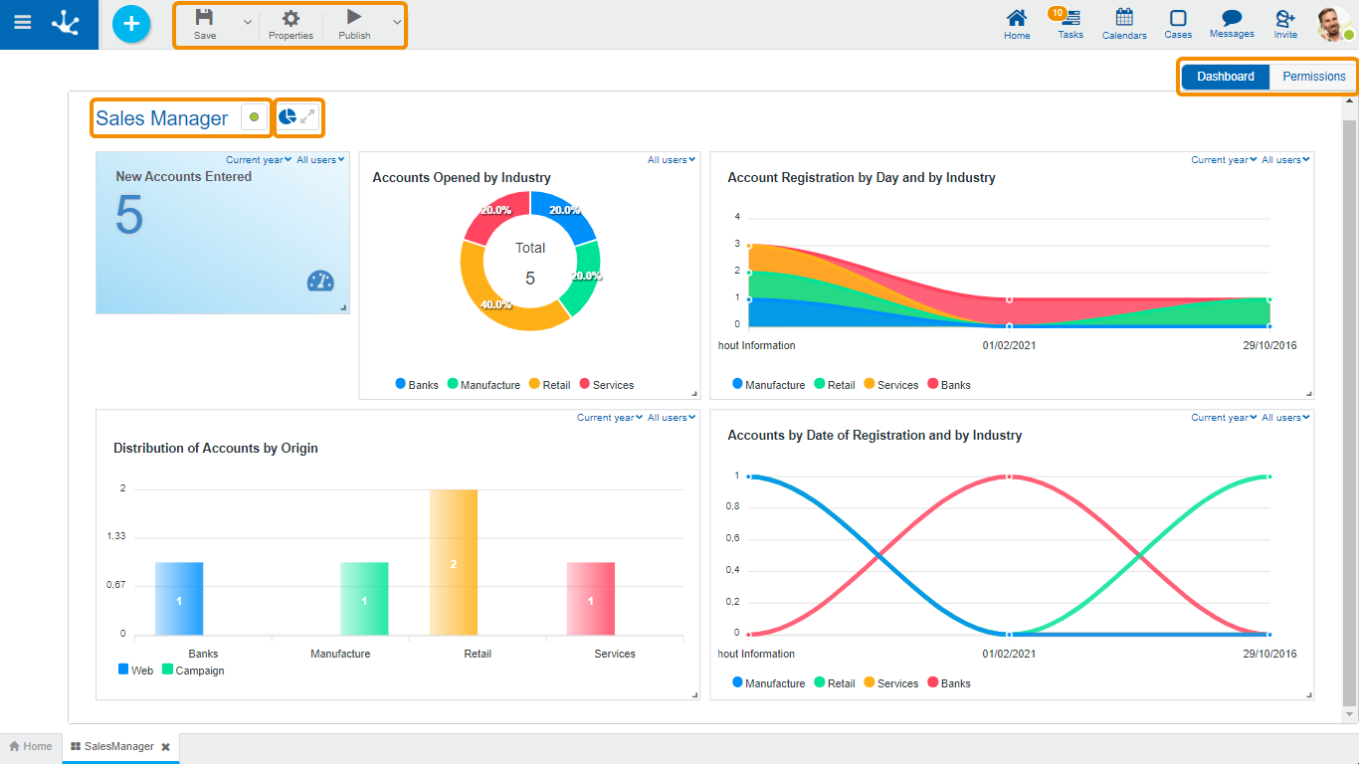Click the Sales Manager dashboard title

(x=162, y=118)
